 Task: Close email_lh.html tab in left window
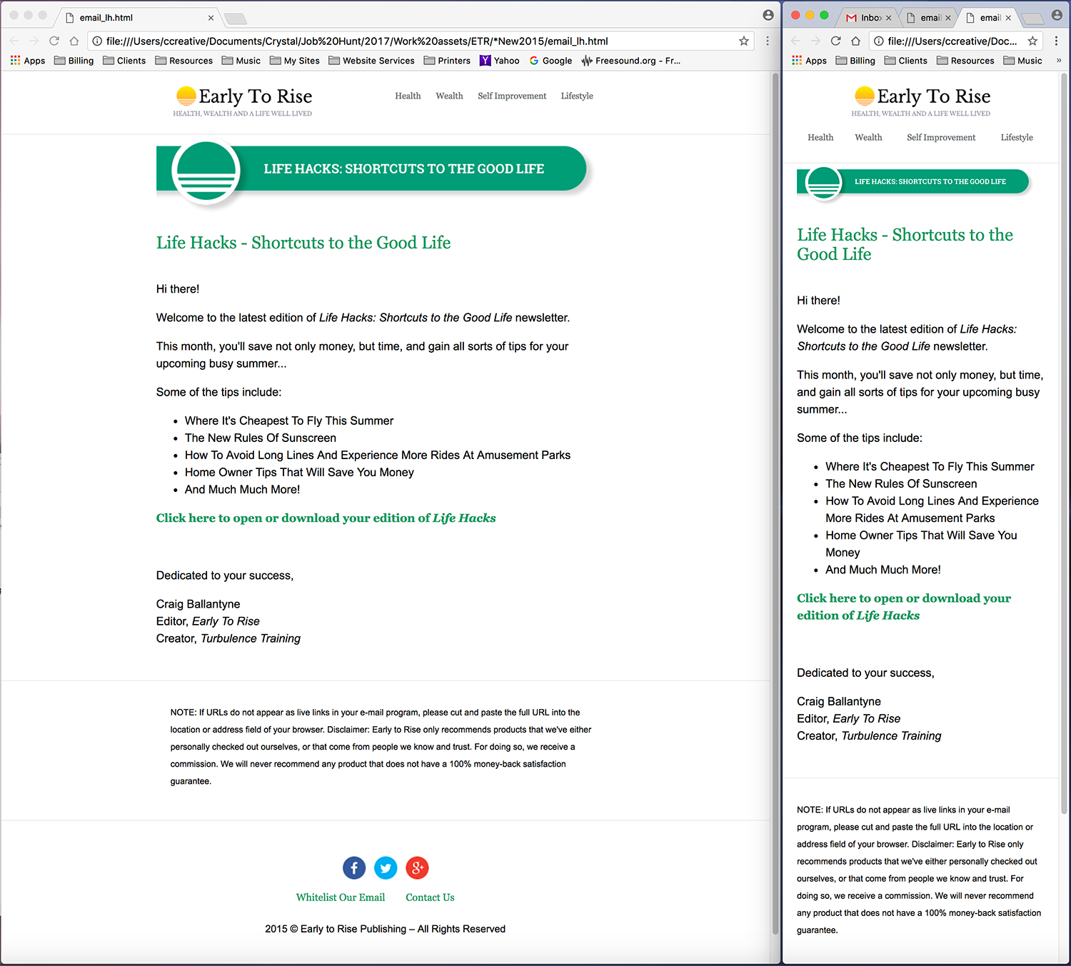211,18
